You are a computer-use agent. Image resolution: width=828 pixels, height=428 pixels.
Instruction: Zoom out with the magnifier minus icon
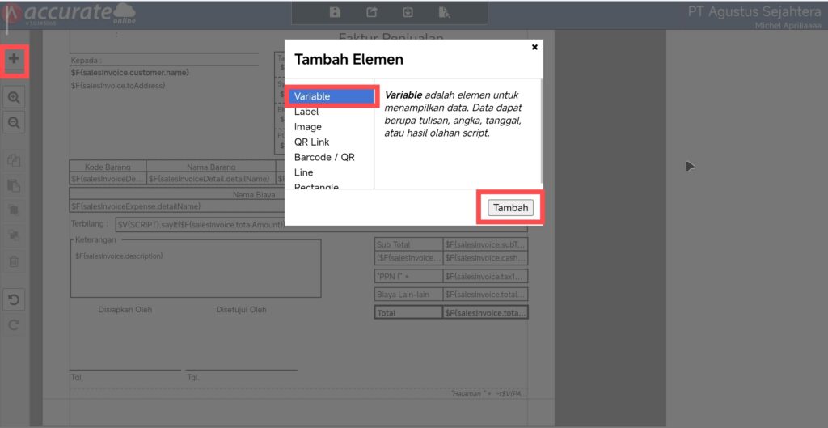(x=15, y=123)
